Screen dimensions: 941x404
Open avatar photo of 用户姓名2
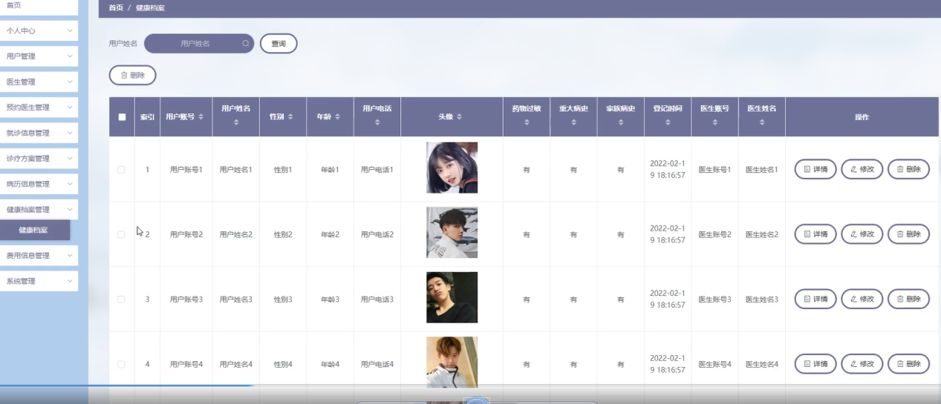coord(452,233)
